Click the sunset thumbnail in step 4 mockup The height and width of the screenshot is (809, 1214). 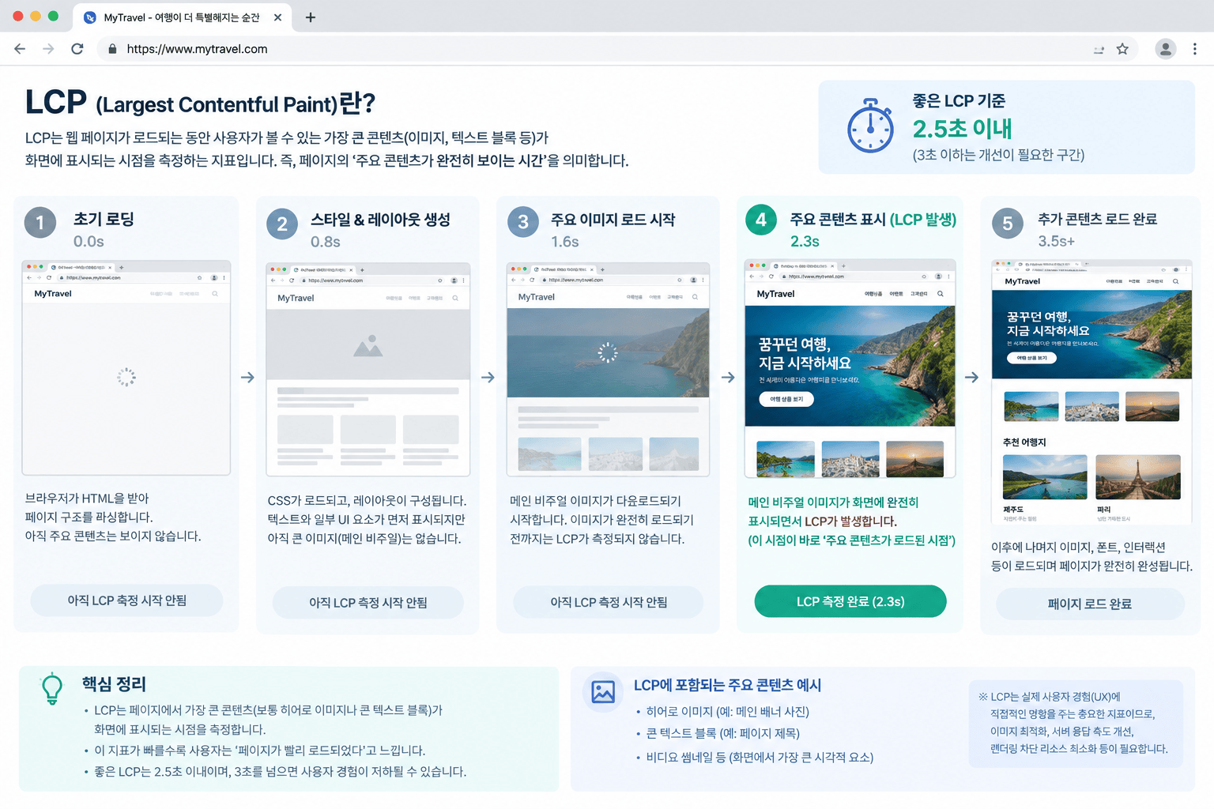pyautogui.click(x=915, y=459)
